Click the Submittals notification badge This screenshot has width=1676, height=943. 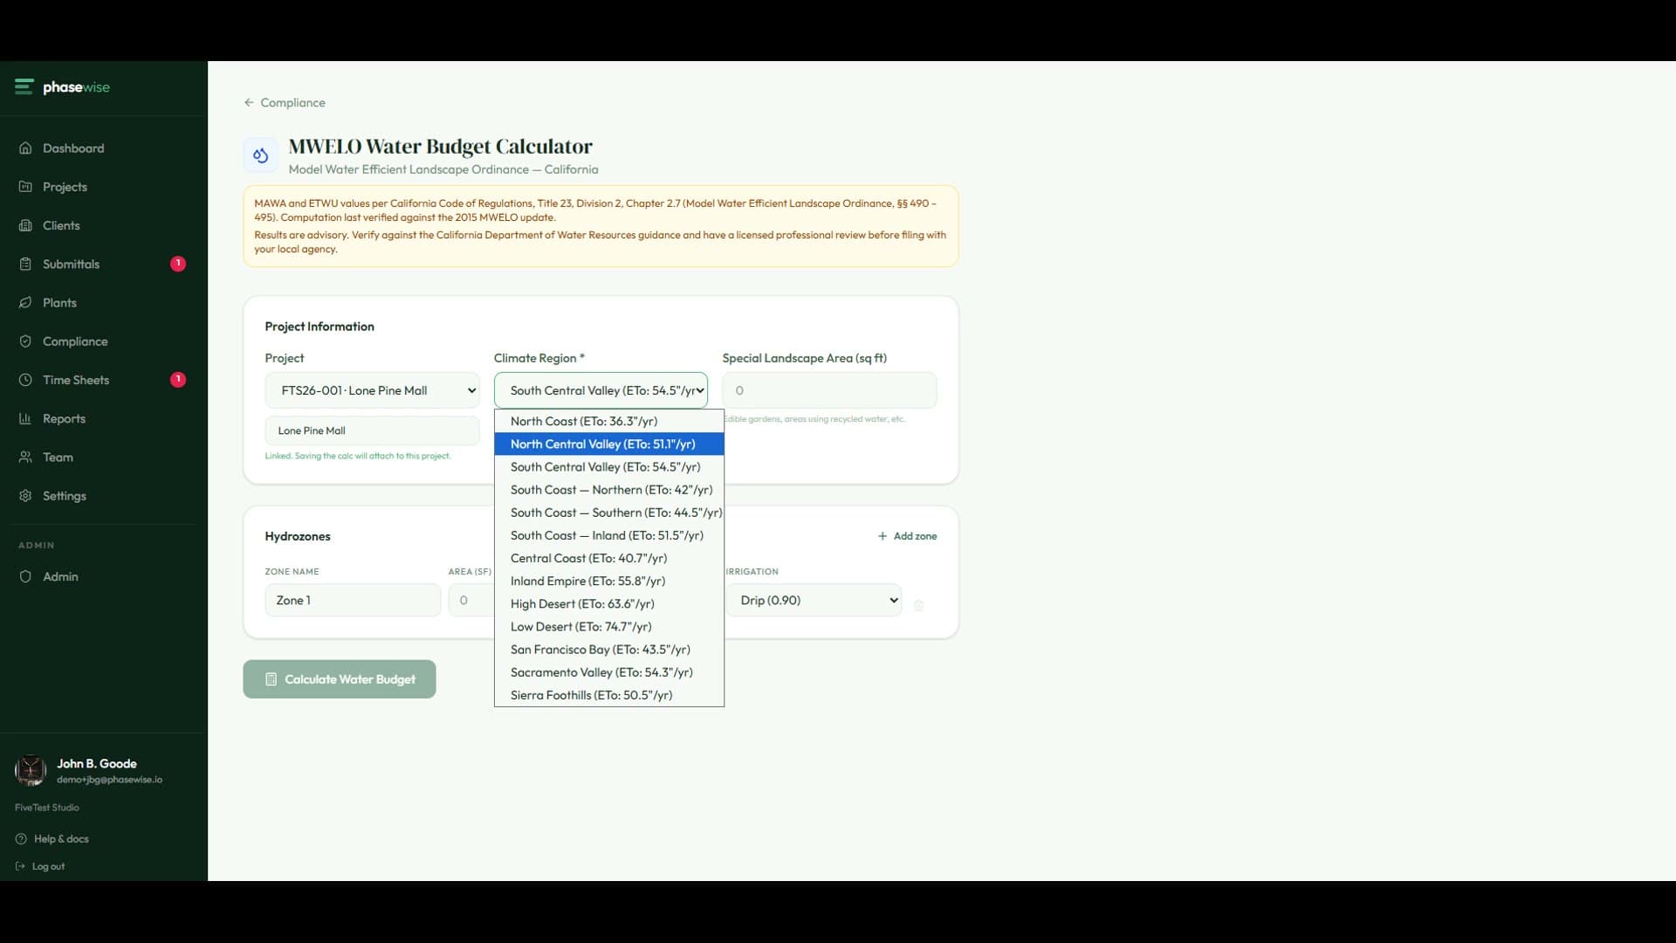tap(178, 264)
